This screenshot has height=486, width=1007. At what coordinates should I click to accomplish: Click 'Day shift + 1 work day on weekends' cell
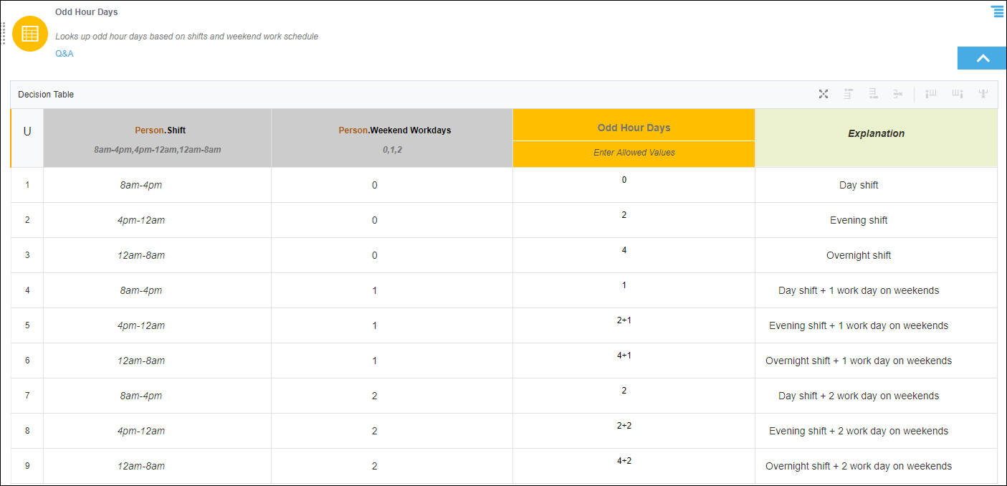tap(876, 290)
